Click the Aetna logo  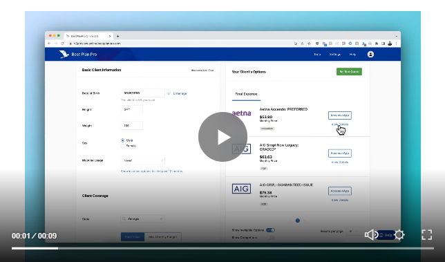(x=242, y=113)
